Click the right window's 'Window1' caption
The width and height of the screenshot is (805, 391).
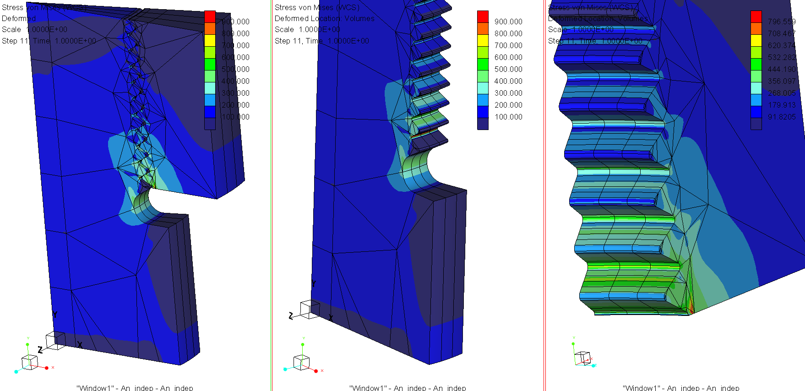tap(681, 388)
